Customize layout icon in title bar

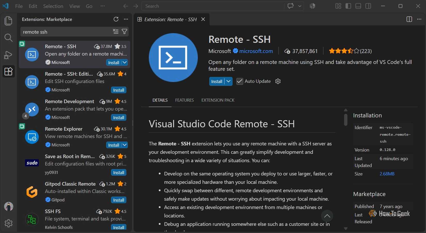(x=338, y=6)
